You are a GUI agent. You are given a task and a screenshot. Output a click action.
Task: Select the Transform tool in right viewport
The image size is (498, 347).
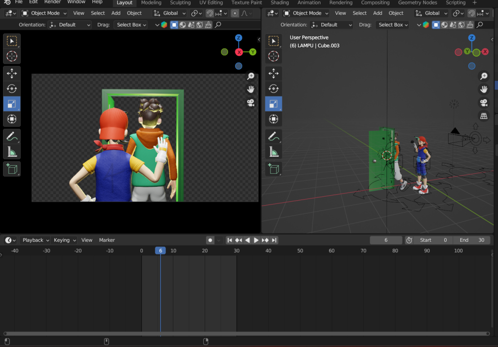click(x=273, y=119)
